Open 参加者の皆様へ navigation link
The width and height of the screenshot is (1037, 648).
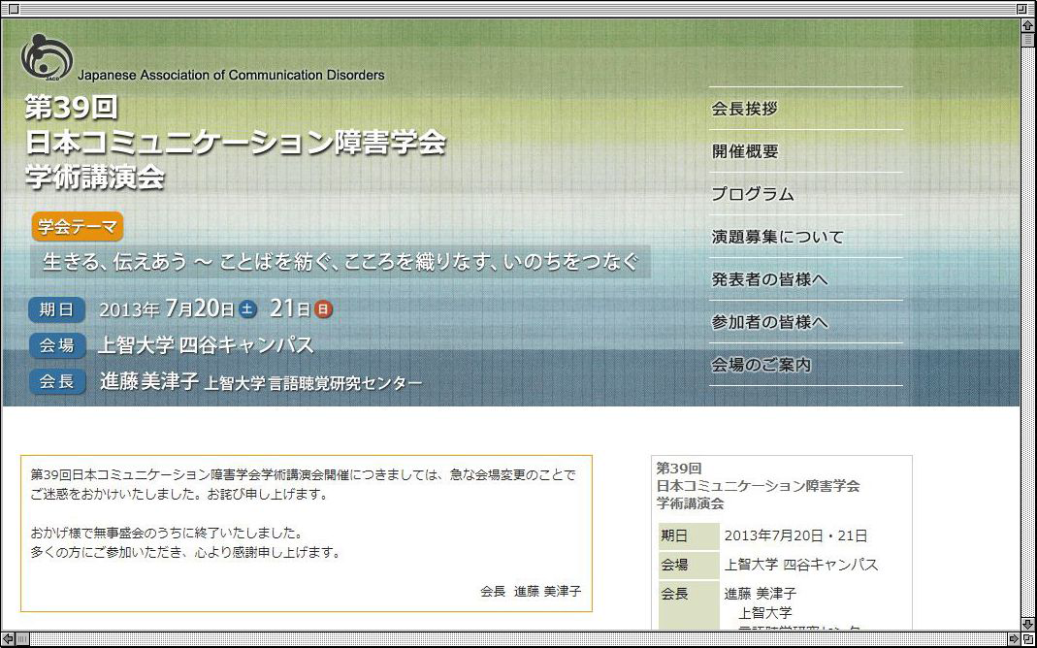pyautogui.click(x=769, y=322)
